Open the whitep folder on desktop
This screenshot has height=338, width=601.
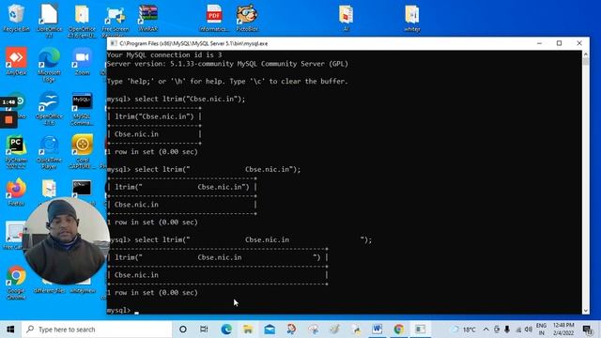(412, 18)
